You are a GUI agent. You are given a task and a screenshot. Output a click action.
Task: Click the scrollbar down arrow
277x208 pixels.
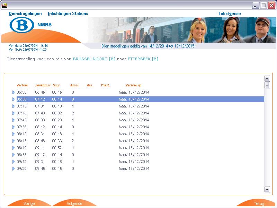coord(267,189)
